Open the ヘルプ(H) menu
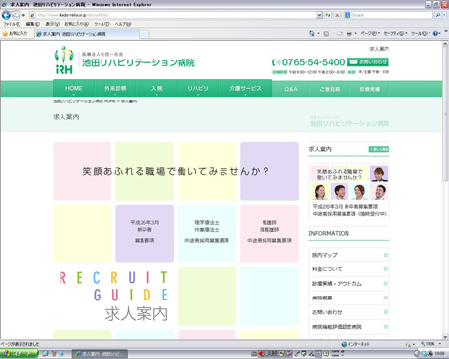 (123, 24)
